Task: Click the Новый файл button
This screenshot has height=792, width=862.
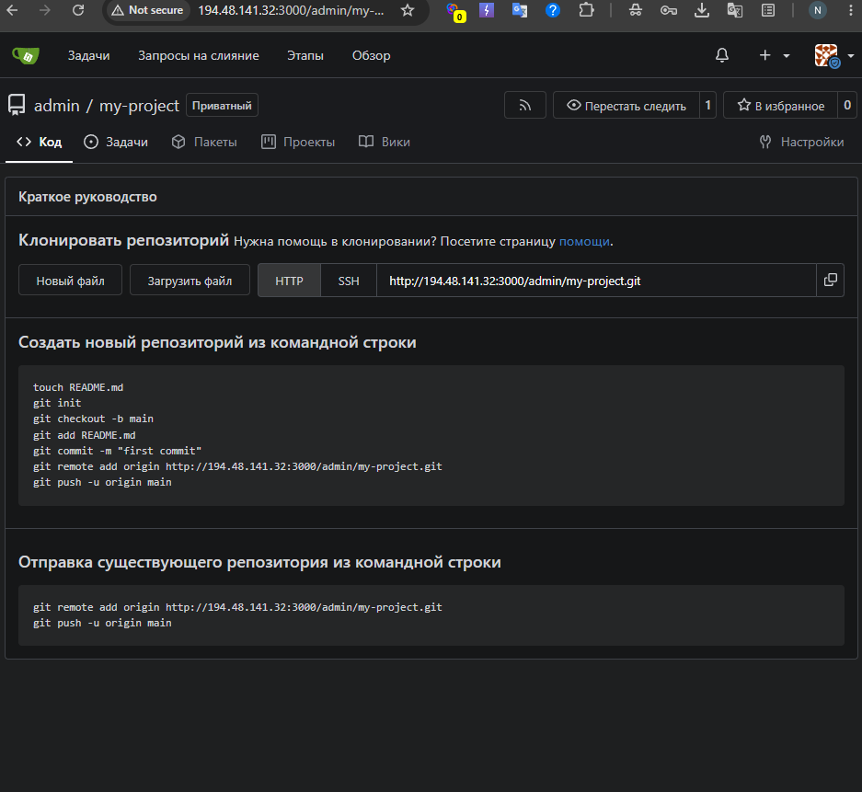Action: click(x=70, y=281)
